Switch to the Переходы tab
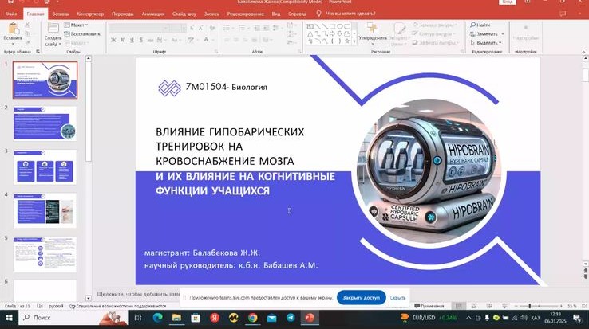The height and width of the screenshot is (329, 589). [122, 14]
